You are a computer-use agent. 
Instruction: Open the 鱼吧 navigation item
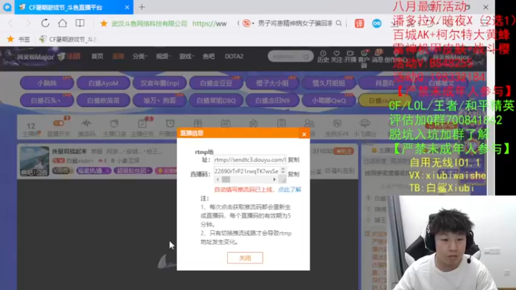208,57
